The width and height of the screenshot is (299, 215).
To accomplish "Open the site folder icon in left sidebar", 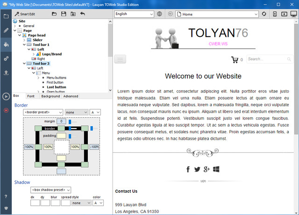I will [x=6, y=16].
